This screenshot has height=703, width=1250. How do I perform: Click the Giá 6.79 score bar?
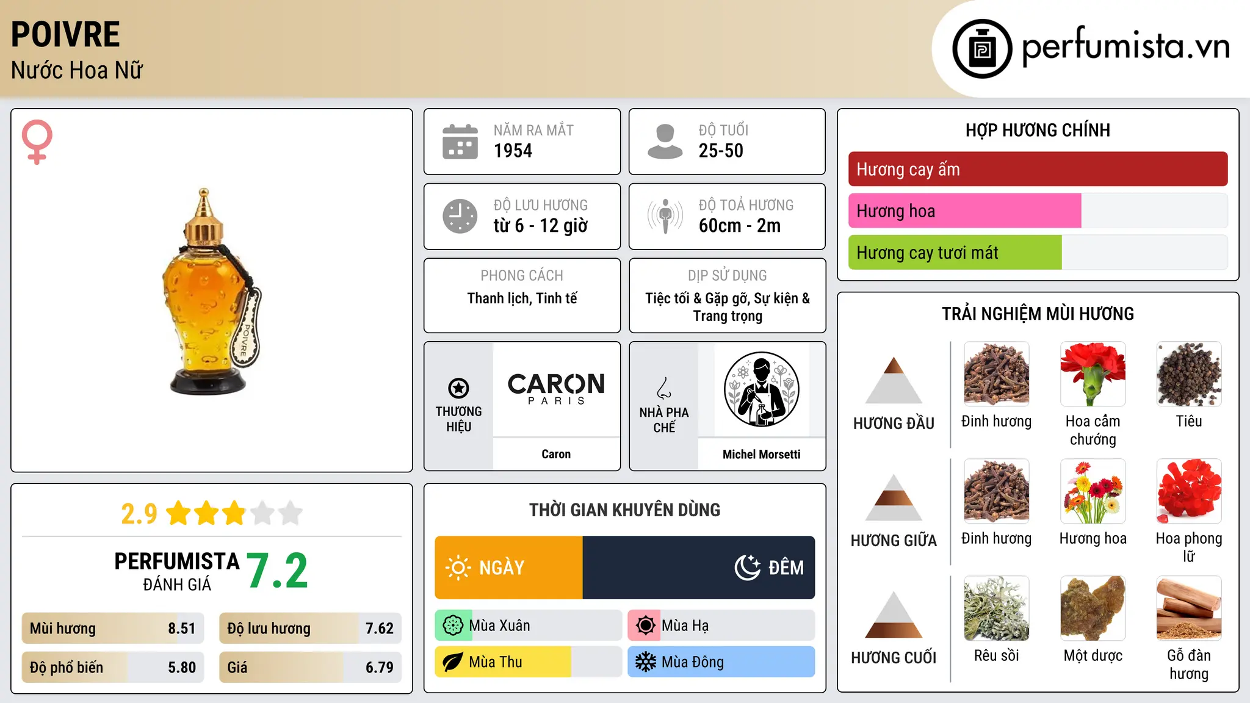click(310, 667)
